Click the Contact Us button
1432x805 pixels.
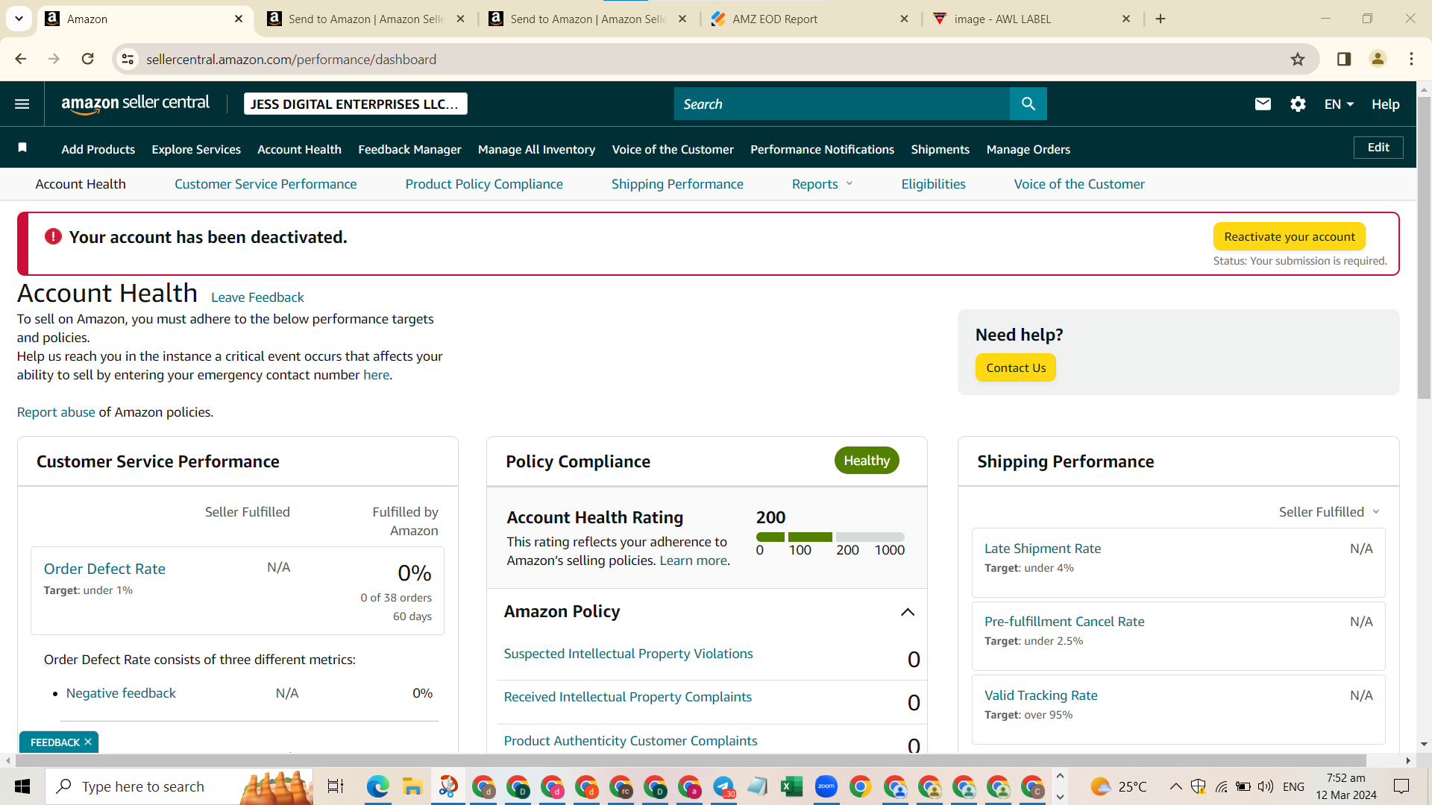click(1016, 367)
